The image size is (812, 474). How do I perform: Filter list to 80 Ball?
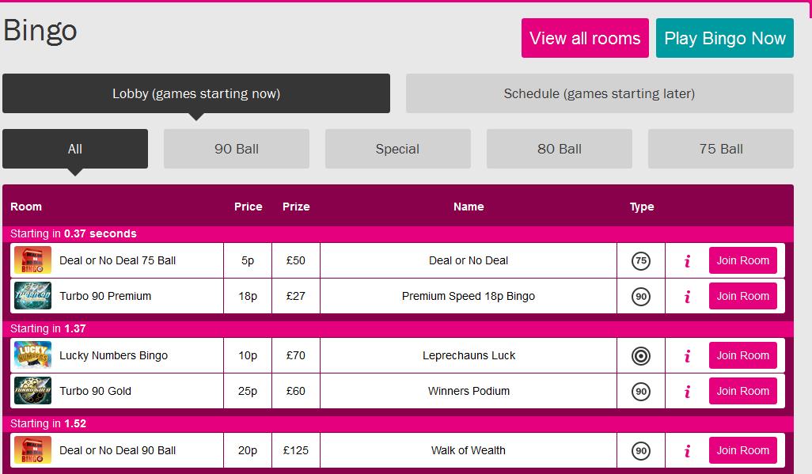(560, 149)
